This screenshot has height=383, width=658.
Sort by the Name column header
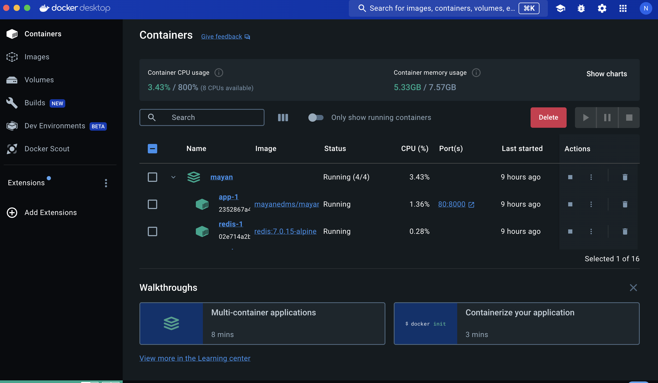196,149
